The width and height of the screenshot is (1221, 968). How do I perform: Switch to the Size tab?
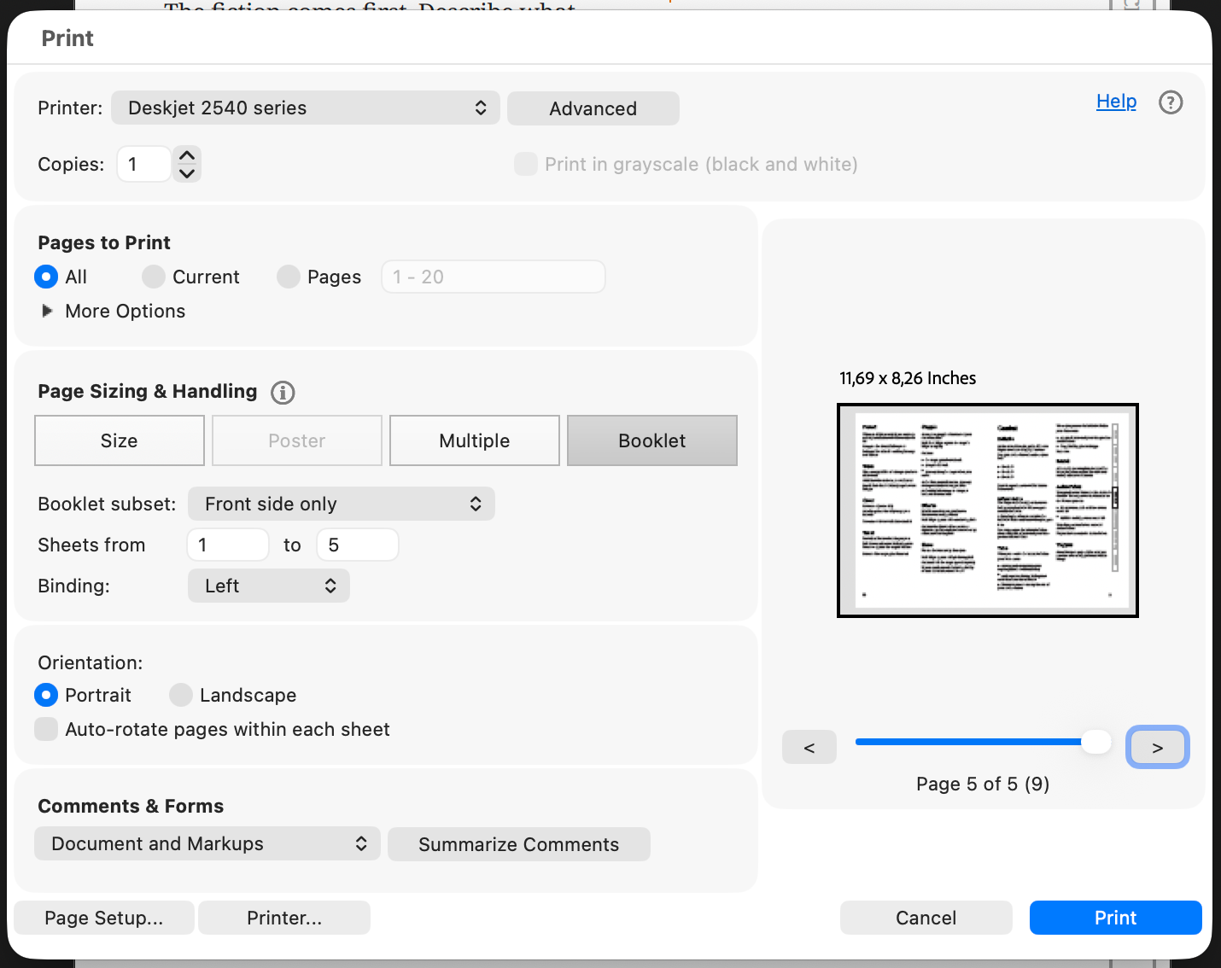coord(120,440)
